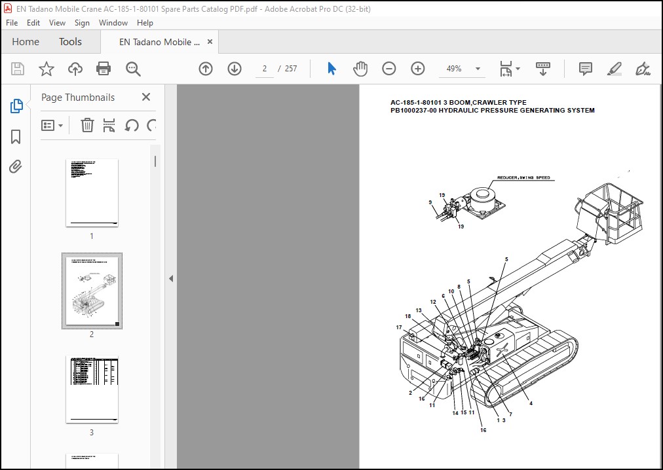663x470 pixels.
Task: Open the Edit menu
Action: click(33, 23)
